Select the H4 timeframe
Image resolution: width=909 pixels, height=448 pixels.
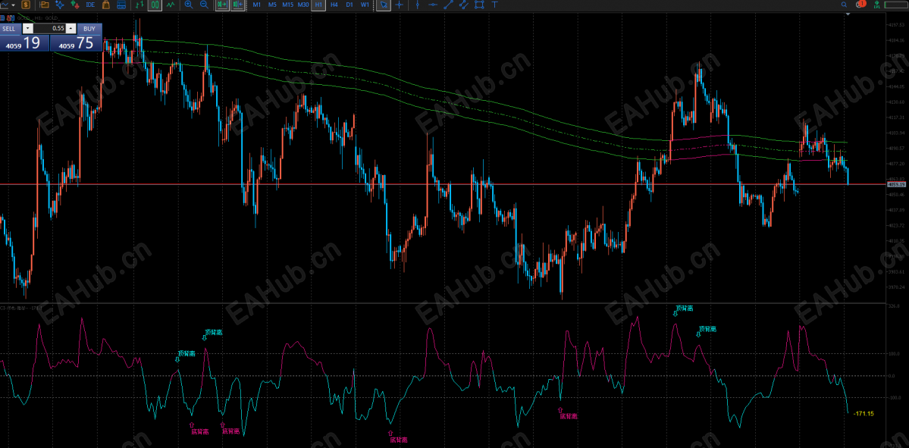(x=334, y=5)
